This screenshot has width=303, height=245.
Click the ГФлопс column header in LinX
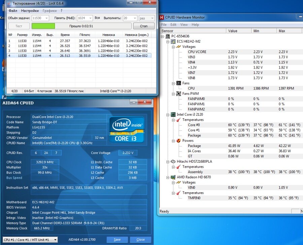click(x=85, y=35)
